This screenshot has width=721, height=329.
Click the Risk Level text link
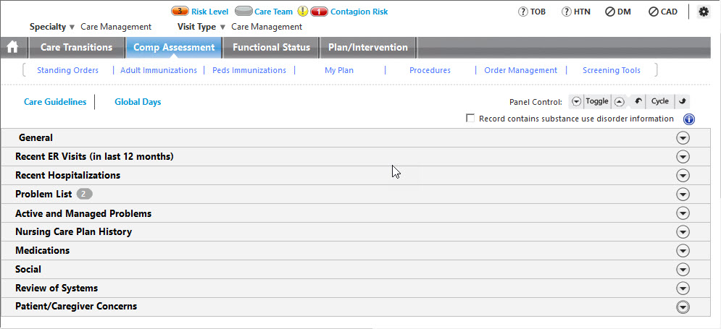(x=209, y=12)
